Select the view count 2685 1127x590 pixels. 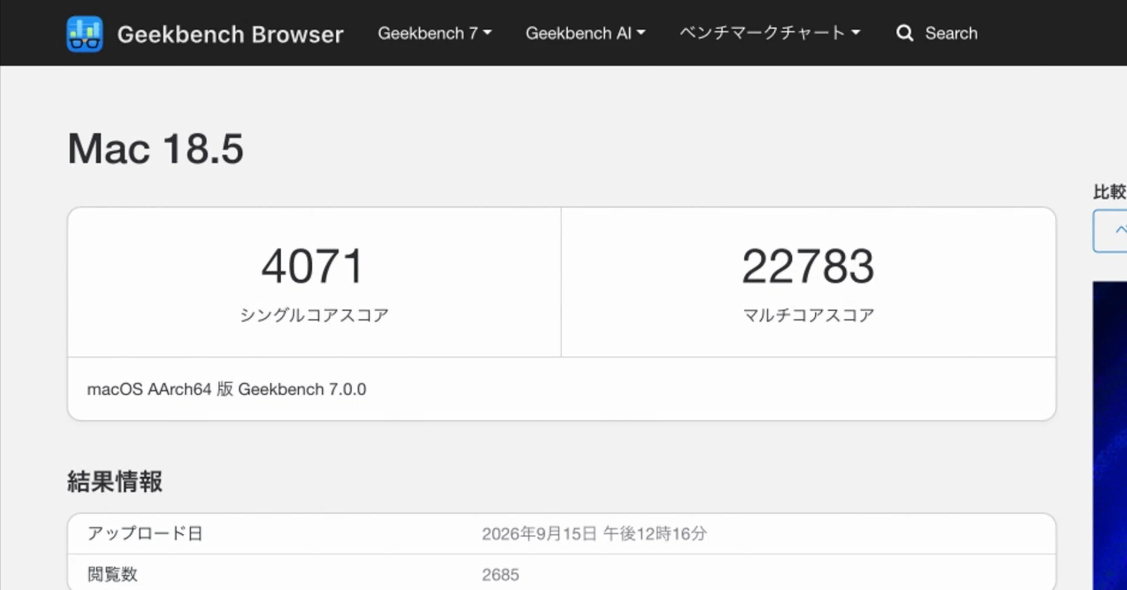[x=500, y=575]
